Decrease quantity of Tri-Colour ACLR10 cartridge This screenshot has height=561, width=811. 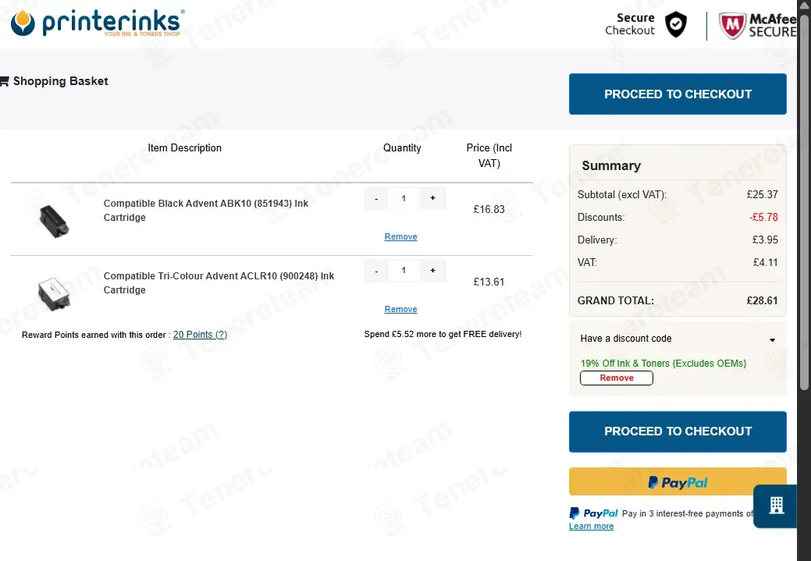tap(376, 271)
